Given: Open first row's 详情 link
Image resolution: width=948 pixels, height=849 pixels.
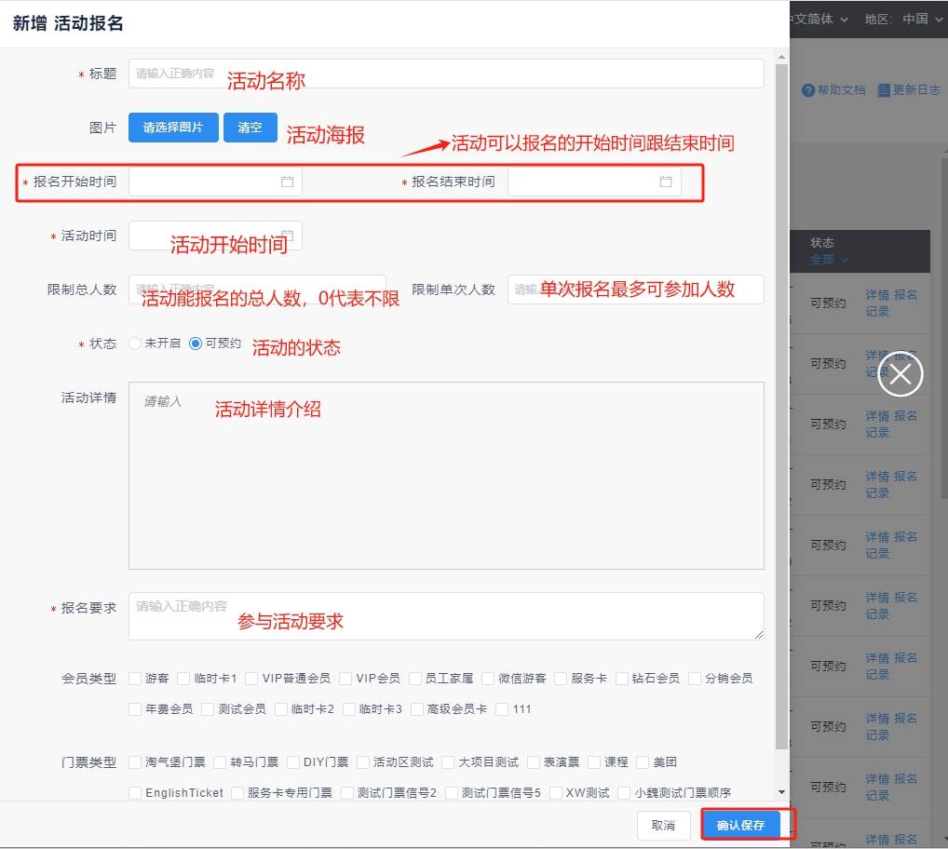Looking at the screenshot, I should click(876, 295).
